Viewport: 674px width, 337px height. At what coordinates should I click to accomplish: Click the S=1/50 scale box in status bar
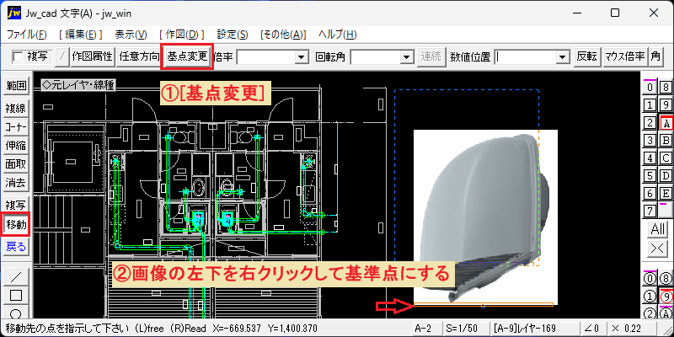[468, 329]
